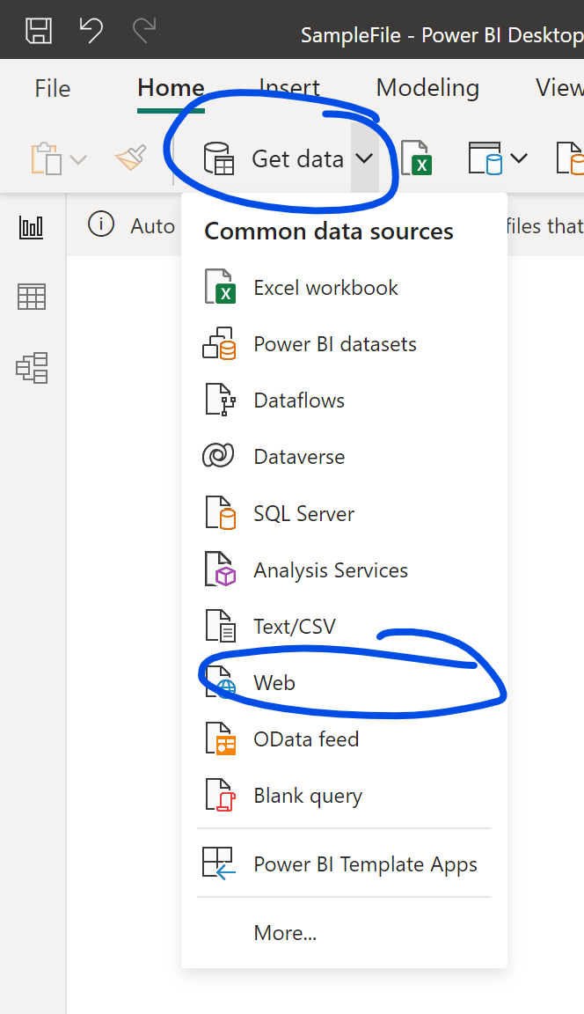Open the File menu

click(52, 89)
